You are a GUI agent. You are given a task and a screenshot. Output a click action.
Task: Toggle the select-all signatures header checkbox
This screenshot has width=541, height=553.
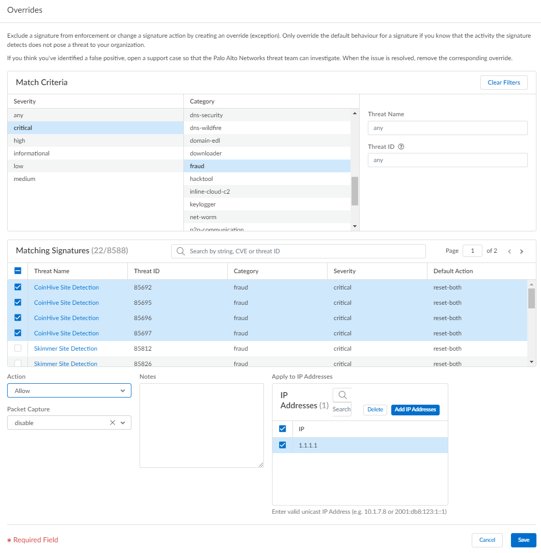coord(18,271)
